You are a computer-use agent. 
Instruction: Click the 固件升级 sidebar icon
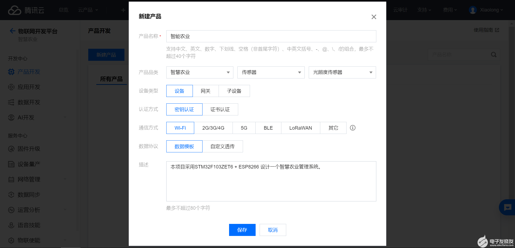point(11,149)
